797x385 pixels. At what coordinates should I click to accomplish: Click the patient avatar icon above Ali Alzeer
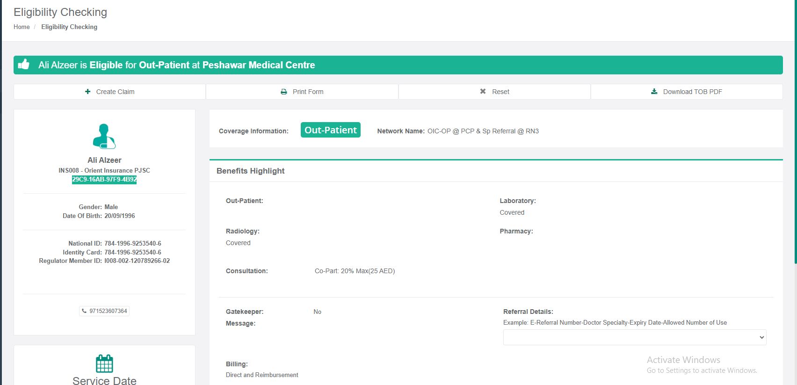(104, 136)
